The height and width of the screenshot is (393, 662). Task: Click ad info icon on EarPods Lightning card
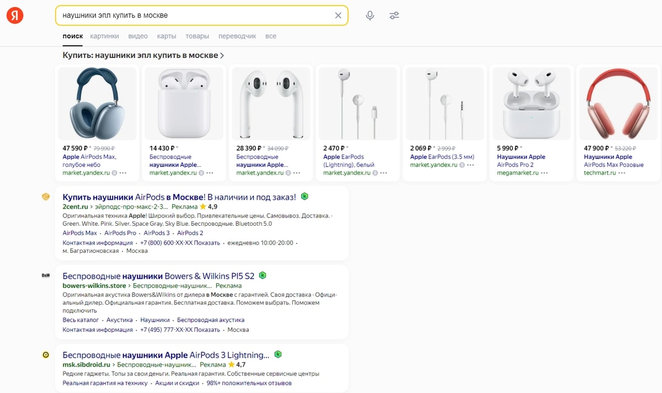[375, 173]
